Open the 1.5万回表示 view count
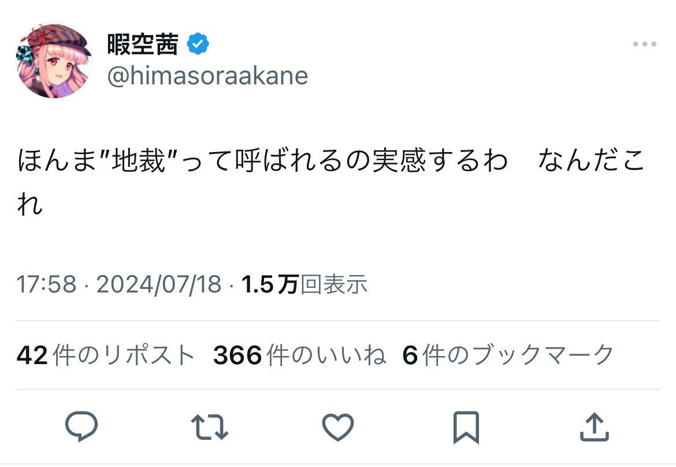This screenshot has width=676, height=467. click(304, 284)
